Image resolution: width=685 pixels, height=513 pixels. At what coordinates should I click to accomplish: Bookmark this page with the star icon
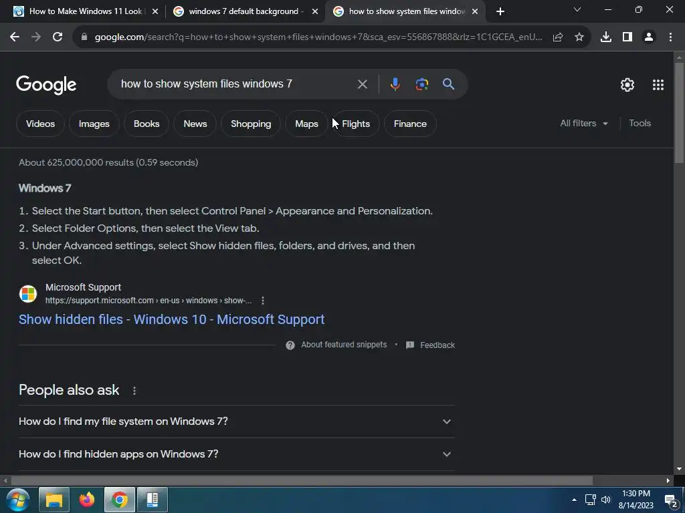coord(579,37)
